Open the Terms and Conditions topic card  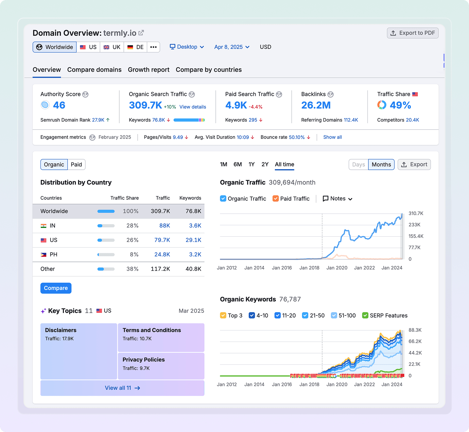[x=161, y=338]
